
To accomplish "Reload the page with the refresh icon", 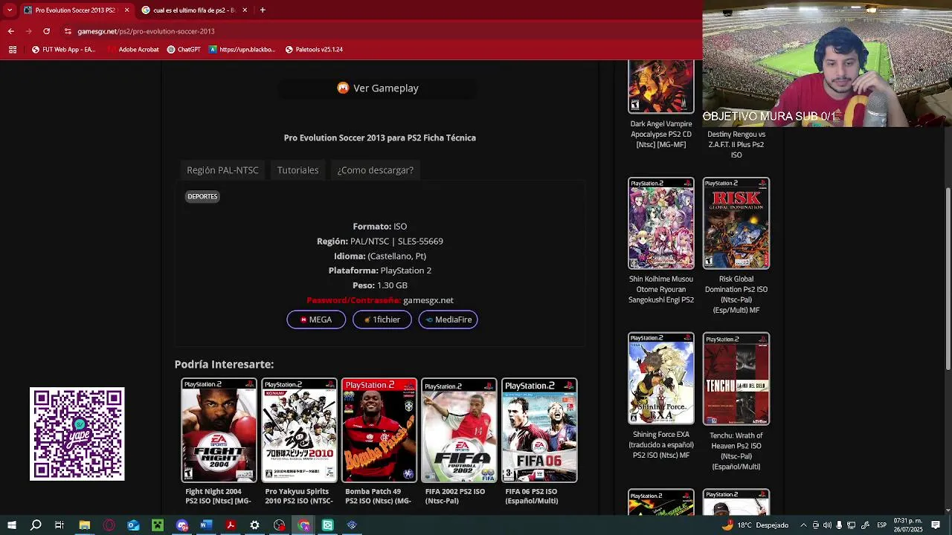I will (x=46, y=31).
